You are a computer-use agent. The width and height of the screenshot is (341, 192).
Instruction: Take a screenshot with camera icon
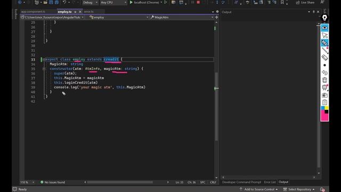[x=324, y=95]
